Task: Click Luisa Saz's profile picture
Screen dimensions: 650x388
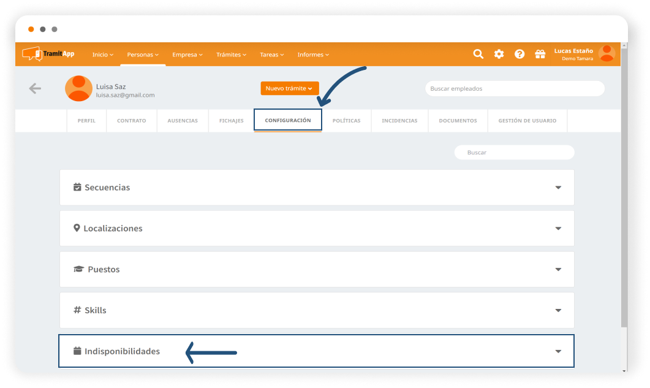Action: click(x=78, y=88)
